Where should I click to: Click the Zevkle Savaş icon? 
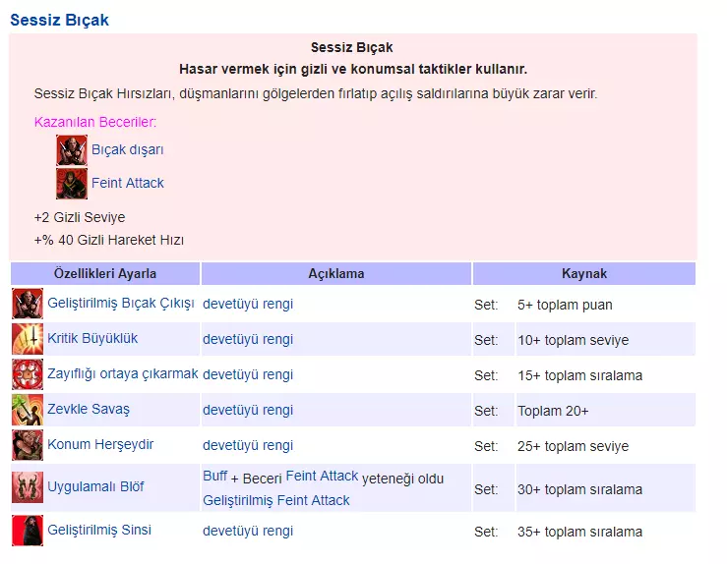point(28,410)
